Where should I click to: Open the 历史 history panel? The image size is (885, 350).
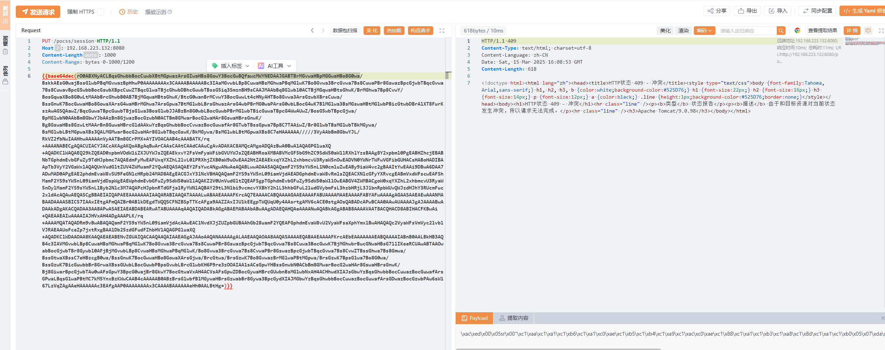click(x=129, y=12)
